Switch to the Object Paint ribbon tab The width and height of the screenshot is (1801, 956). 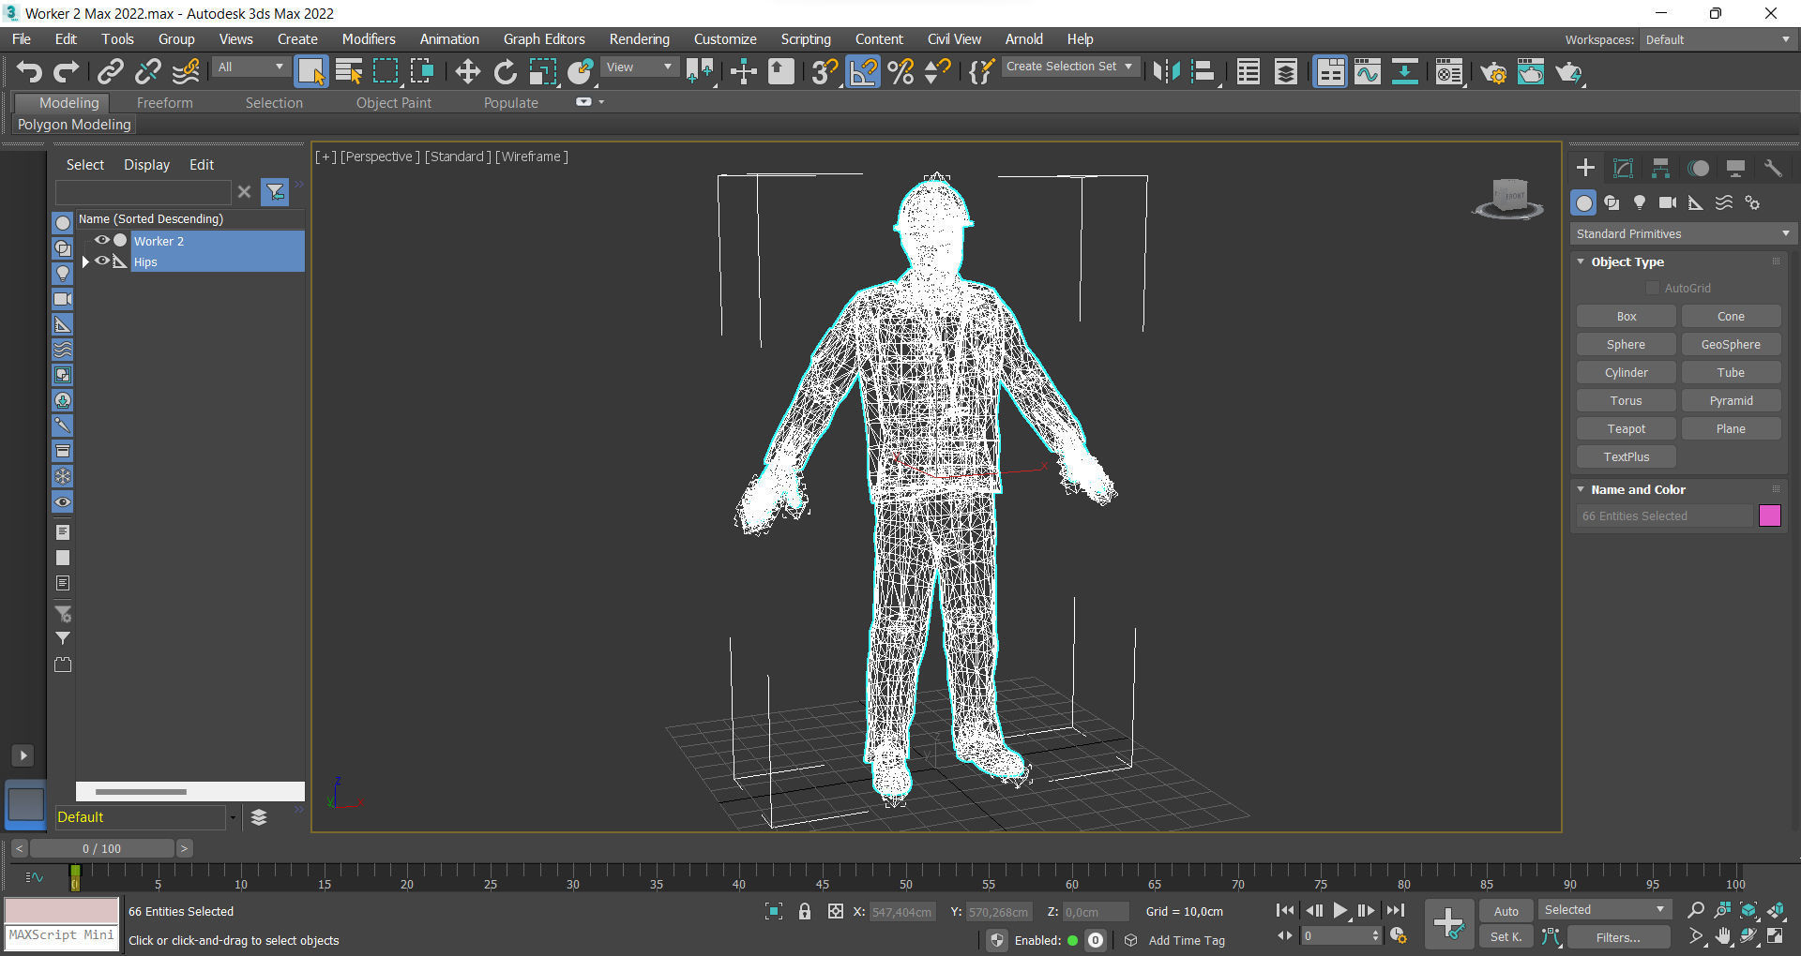tap(393, 103)
